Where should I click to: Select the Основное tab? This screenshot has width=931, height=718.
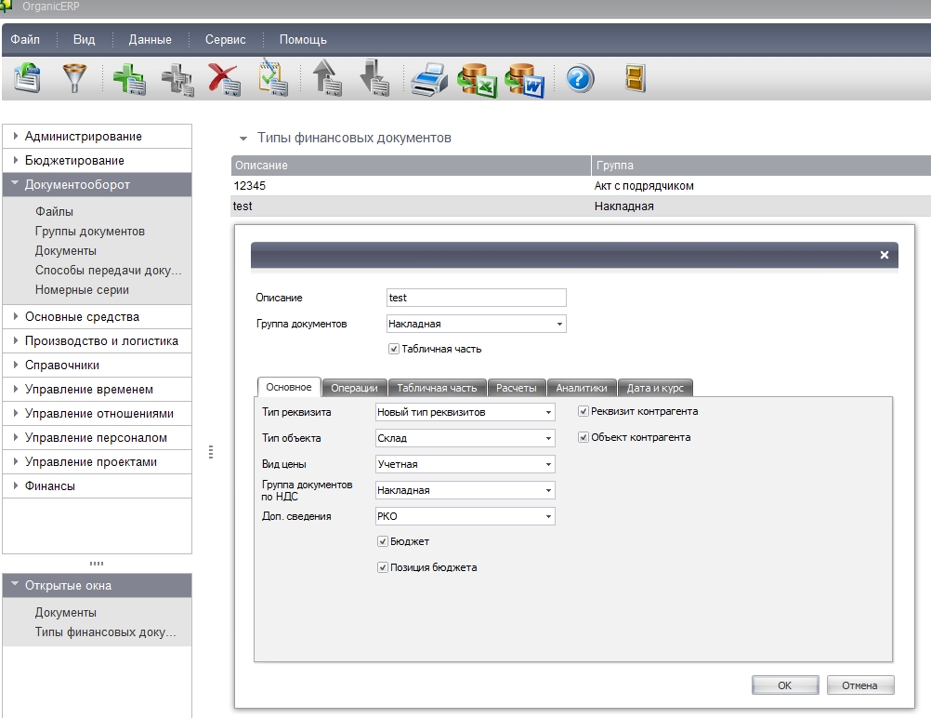click(x=289, y=387)
